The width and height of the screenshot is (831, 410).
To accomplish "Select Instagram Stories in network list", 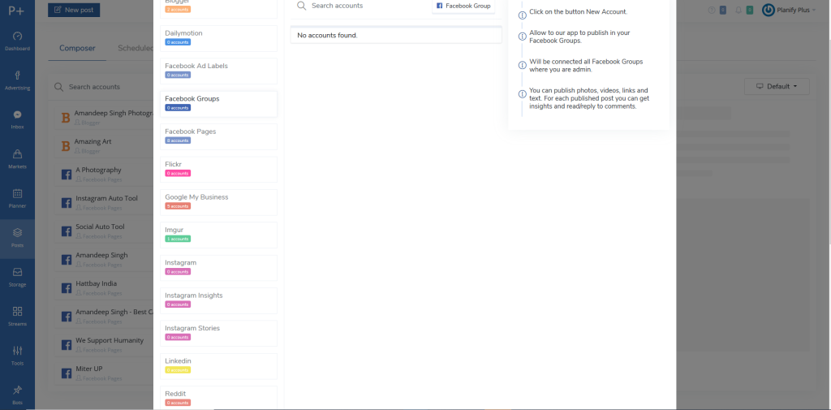I will click(219, 332).
